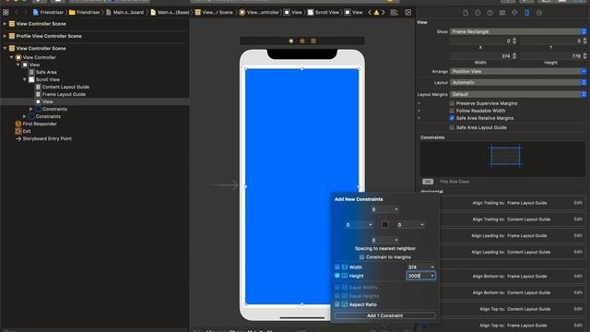Select Friendriser project in the jump bar
Image resolution: width=590 pixels, height=332 pixels.
(48, 12)
